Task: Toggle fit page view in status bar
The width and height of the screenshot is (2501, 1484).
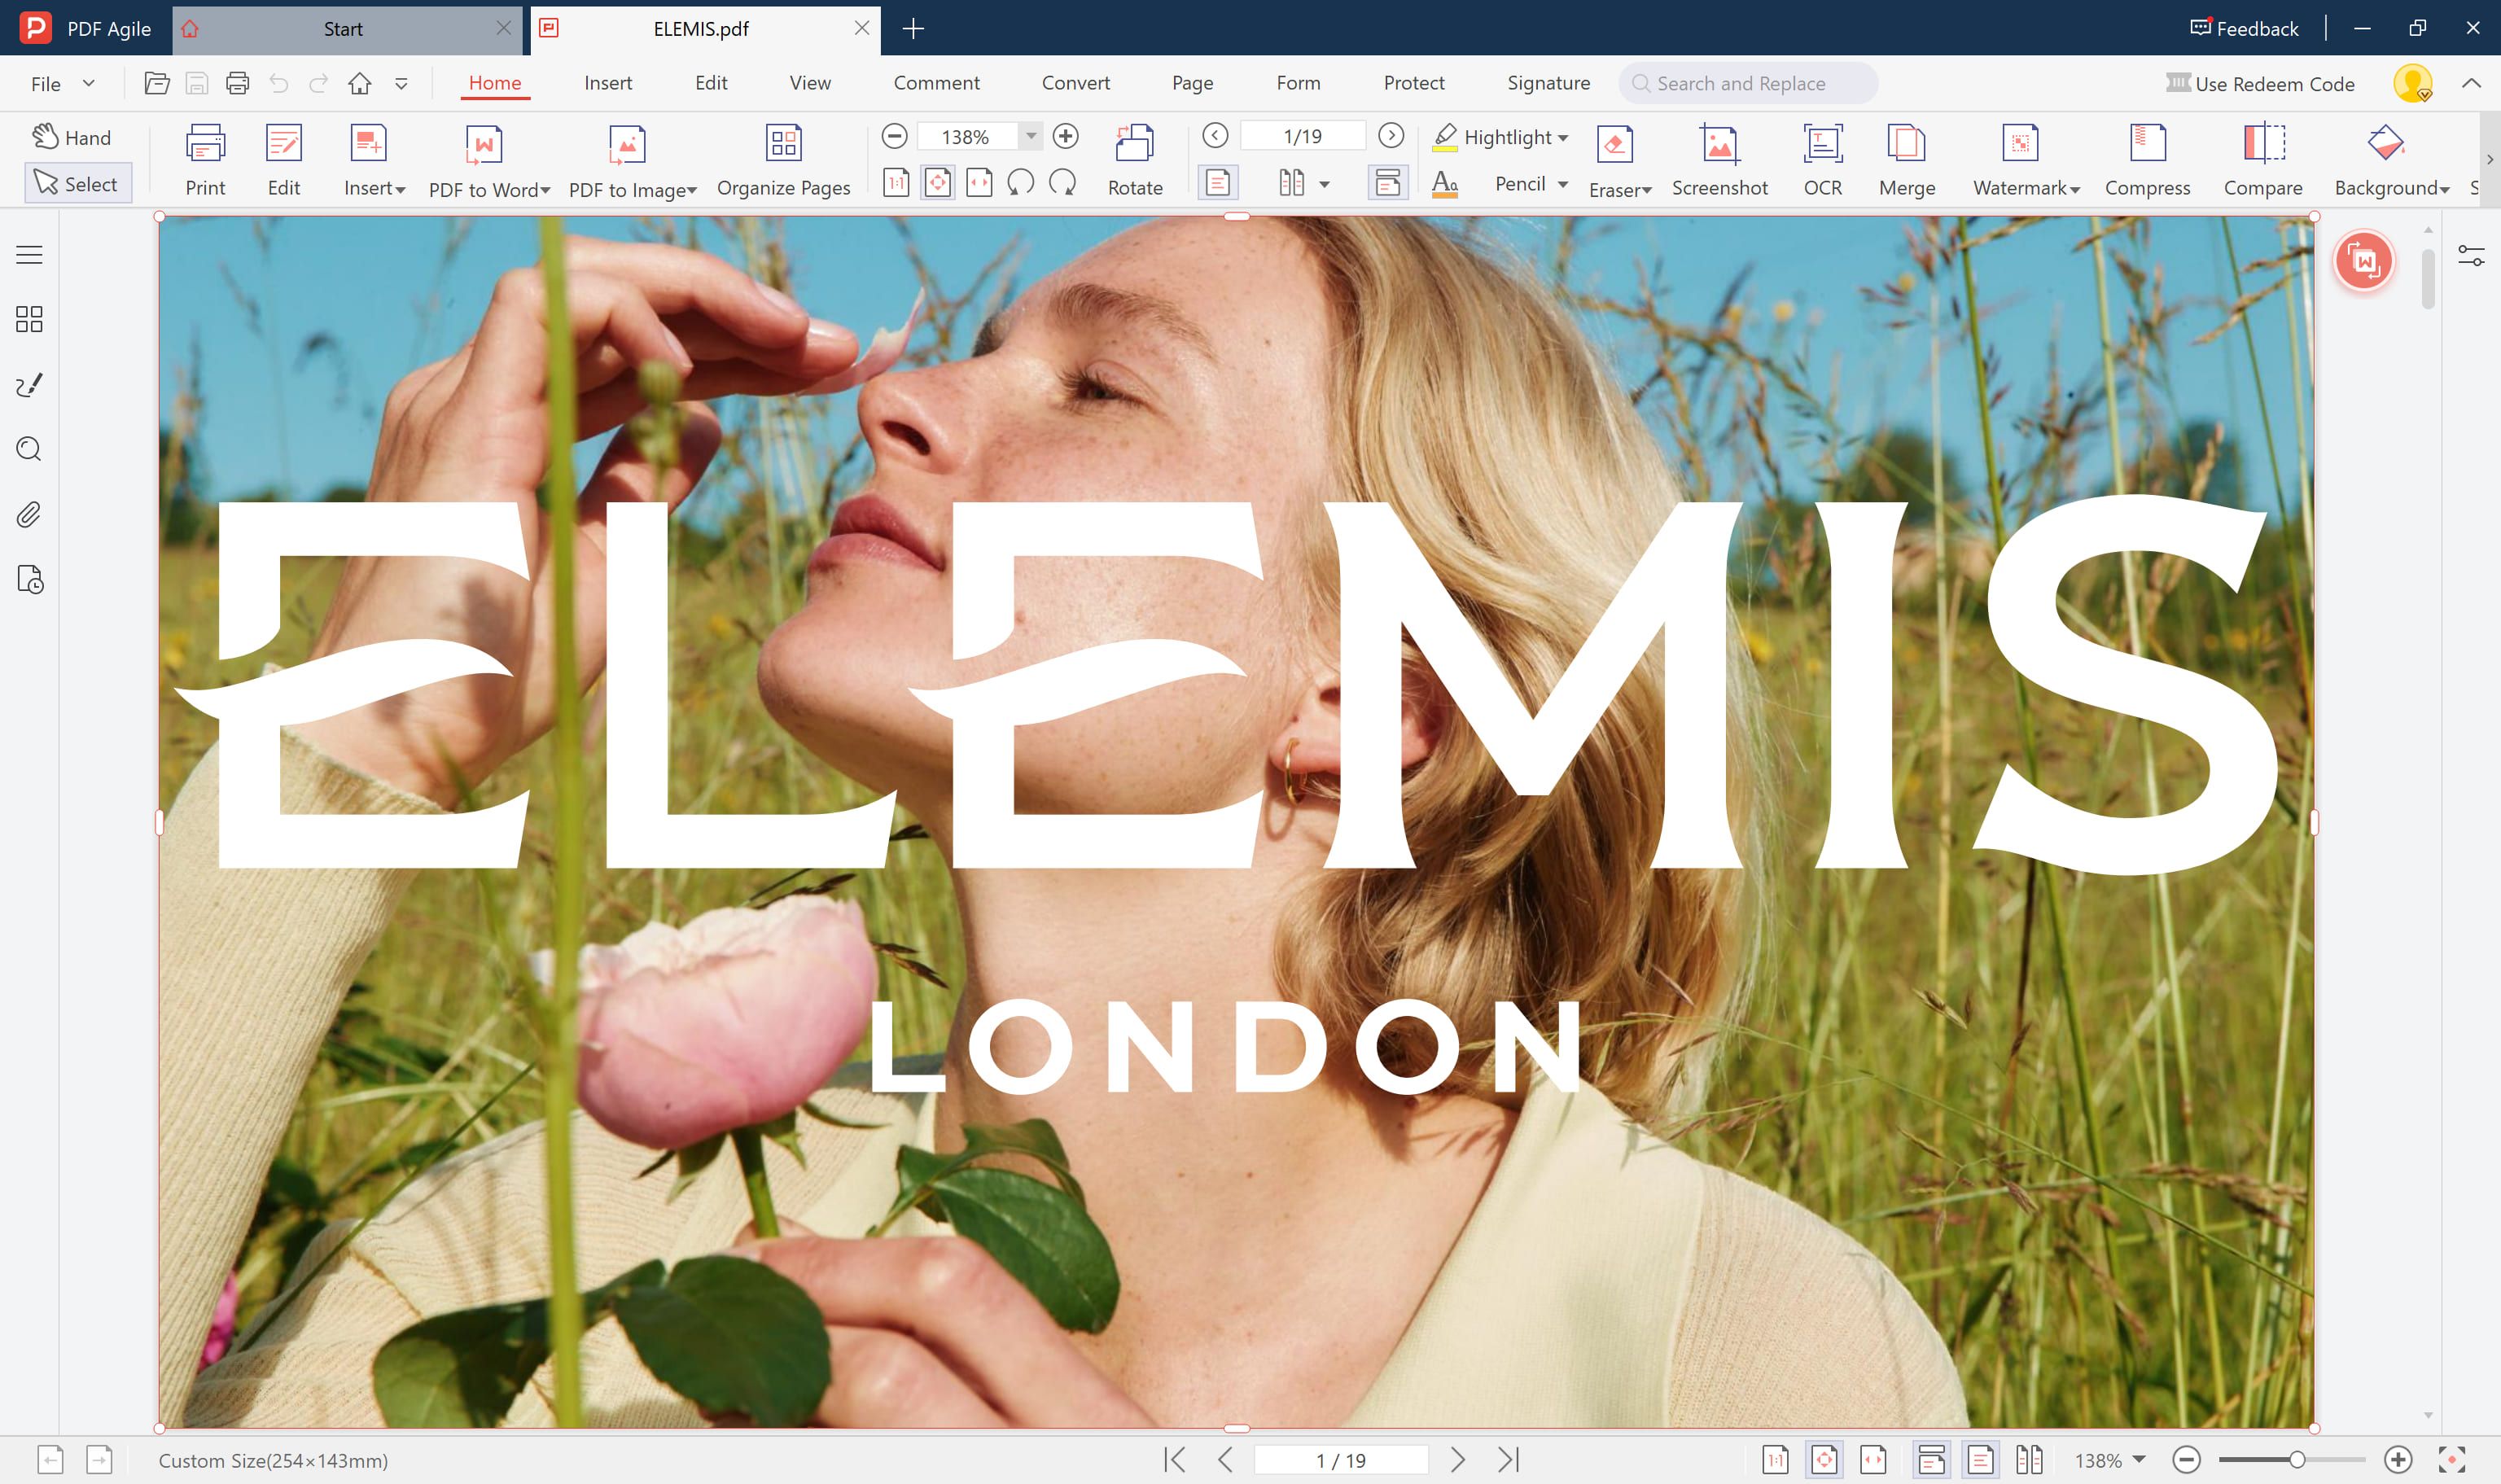Action: [1823, 1460]
